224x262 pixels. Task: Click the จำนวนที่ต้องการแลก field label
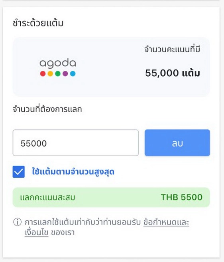click(47, 109)
